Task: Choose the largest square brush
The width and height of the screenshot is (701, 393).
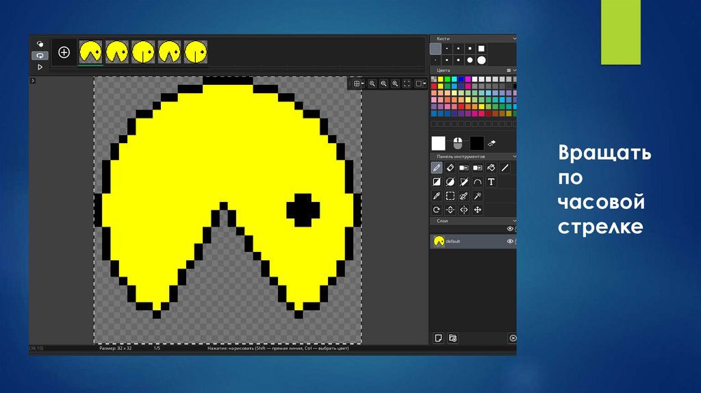Action: coord(481,49)
